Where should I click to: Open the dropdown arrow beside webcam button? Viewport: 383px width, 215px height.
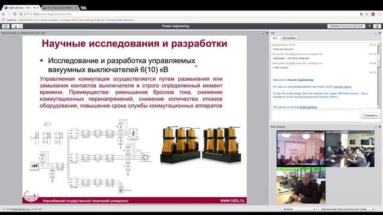point(22,26)
